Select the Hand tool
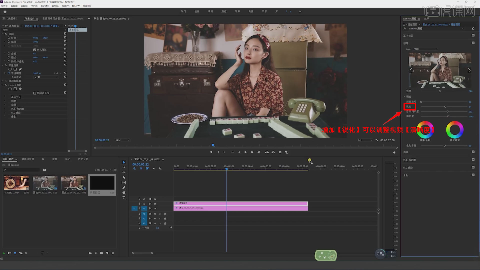480x270 pixels. tap(124, 193)
